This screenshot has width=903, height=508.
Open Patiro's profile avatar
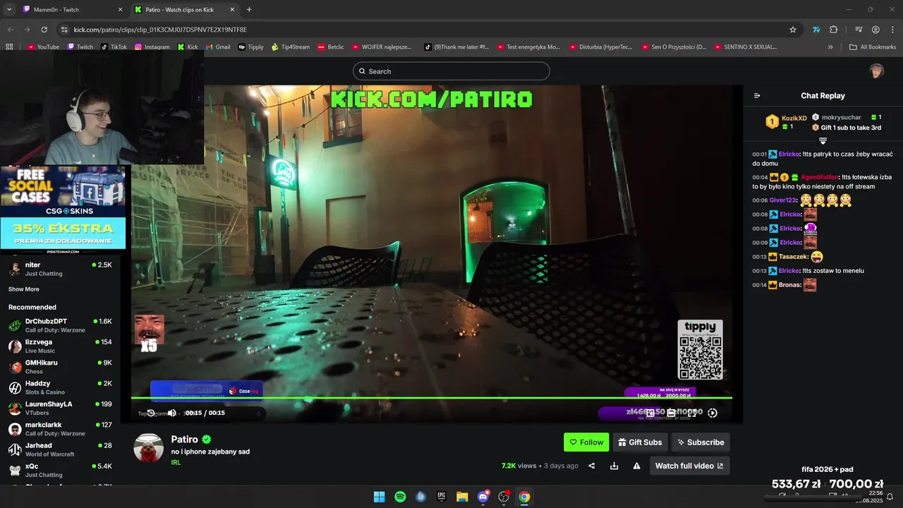coord(149,448)
